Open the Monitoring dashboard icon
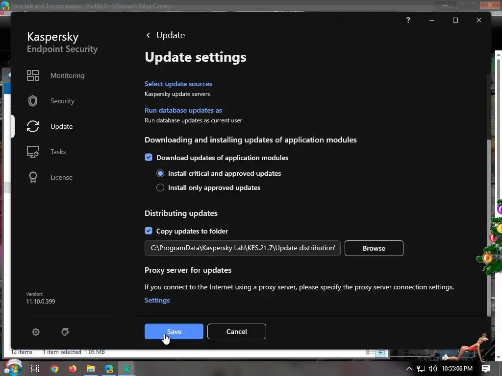 [x=33, y=75]
